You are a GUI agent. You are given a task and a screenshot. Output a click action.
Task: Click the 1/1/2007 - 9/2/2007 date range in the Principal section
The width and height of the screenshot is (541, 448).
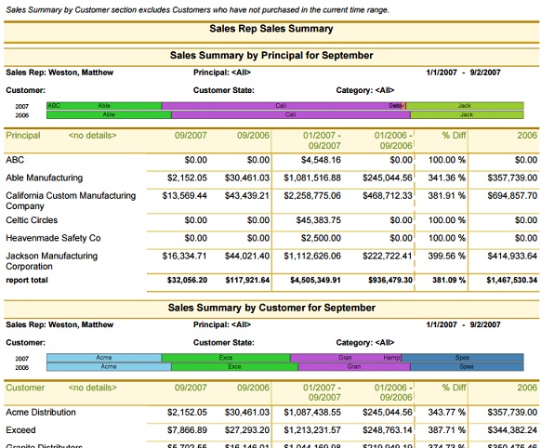(x=463, y=72)
